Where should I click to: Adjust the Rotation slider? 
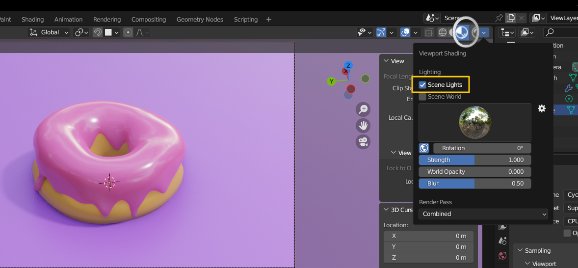pos(482,148)
